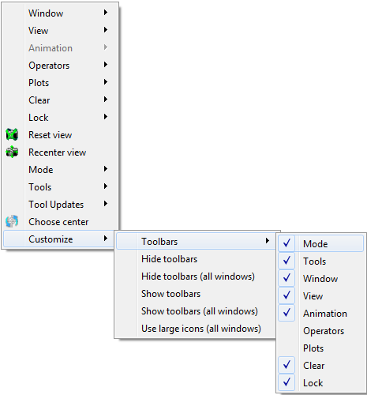Viewport: 367px width, 395px height.
Task: Disable the Animation toolbar checkmark
Action: [286, 313]
